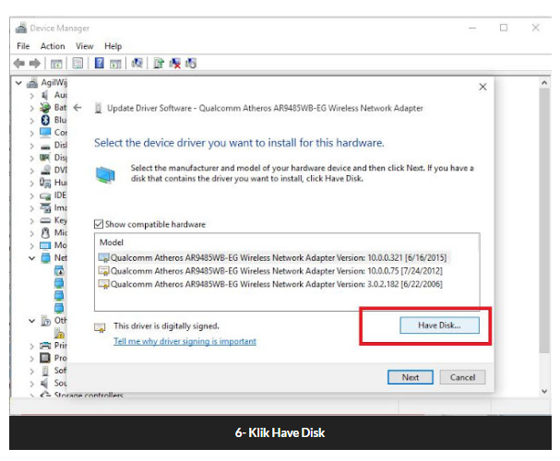Select driver version 10.0.0.75 [7/24/2012]
The image size is (560, 461).
[270, 271]
